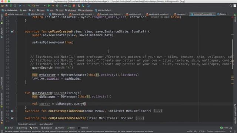Open the SDK Manager download icon
This screenshot has height=133, width=237.
[83, 6]
